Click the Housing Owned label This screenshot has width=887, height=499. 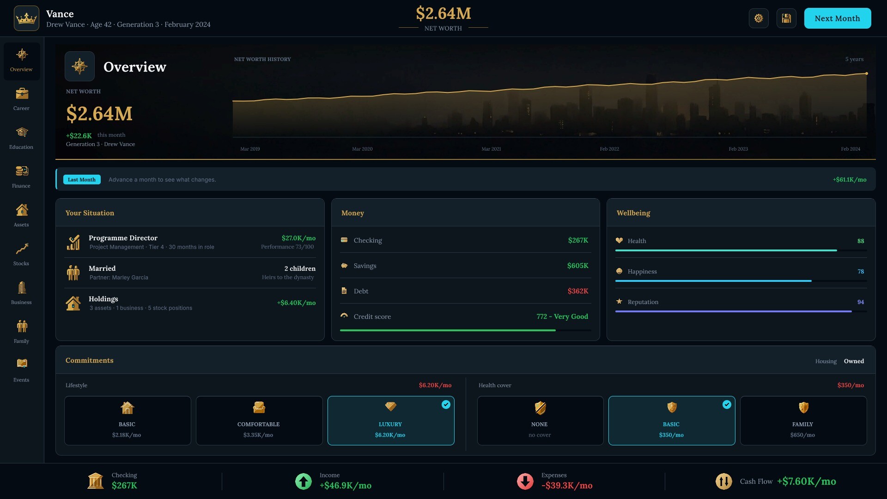pyautogui.click(x=839, y=361)
